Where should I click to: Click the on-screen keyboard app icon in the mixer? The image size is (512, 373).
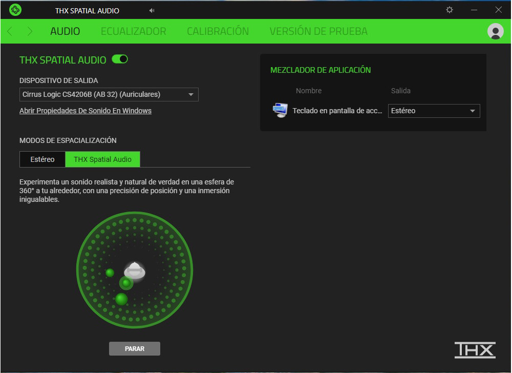point(280,110)
